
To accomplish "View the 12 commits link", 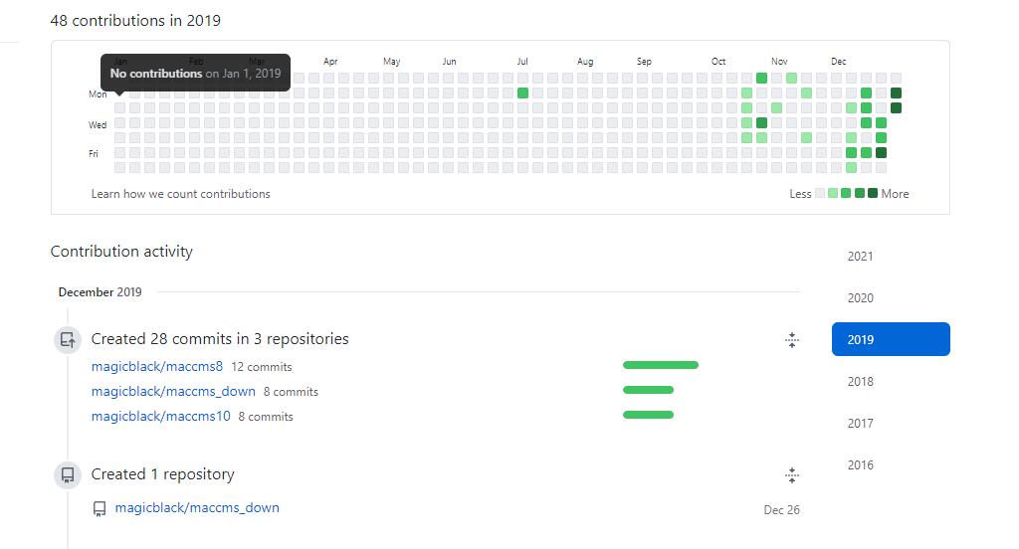I will (x=262, y=367).
